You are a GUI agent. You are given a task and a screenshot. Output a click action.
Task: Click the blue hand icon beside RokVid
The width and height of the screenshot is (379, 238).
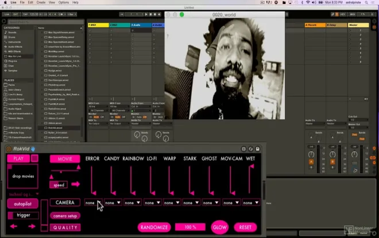click(x=33, y=149)
